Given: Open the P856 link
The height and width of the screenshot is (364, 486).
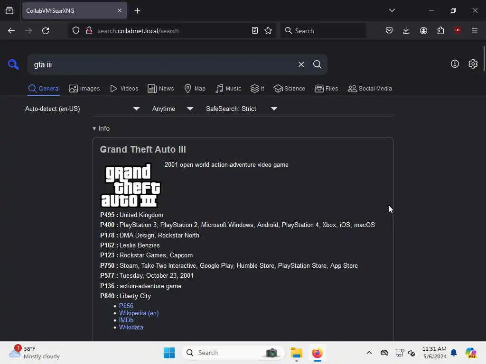Looking at the screenshot, I should (x=126, y=306).
